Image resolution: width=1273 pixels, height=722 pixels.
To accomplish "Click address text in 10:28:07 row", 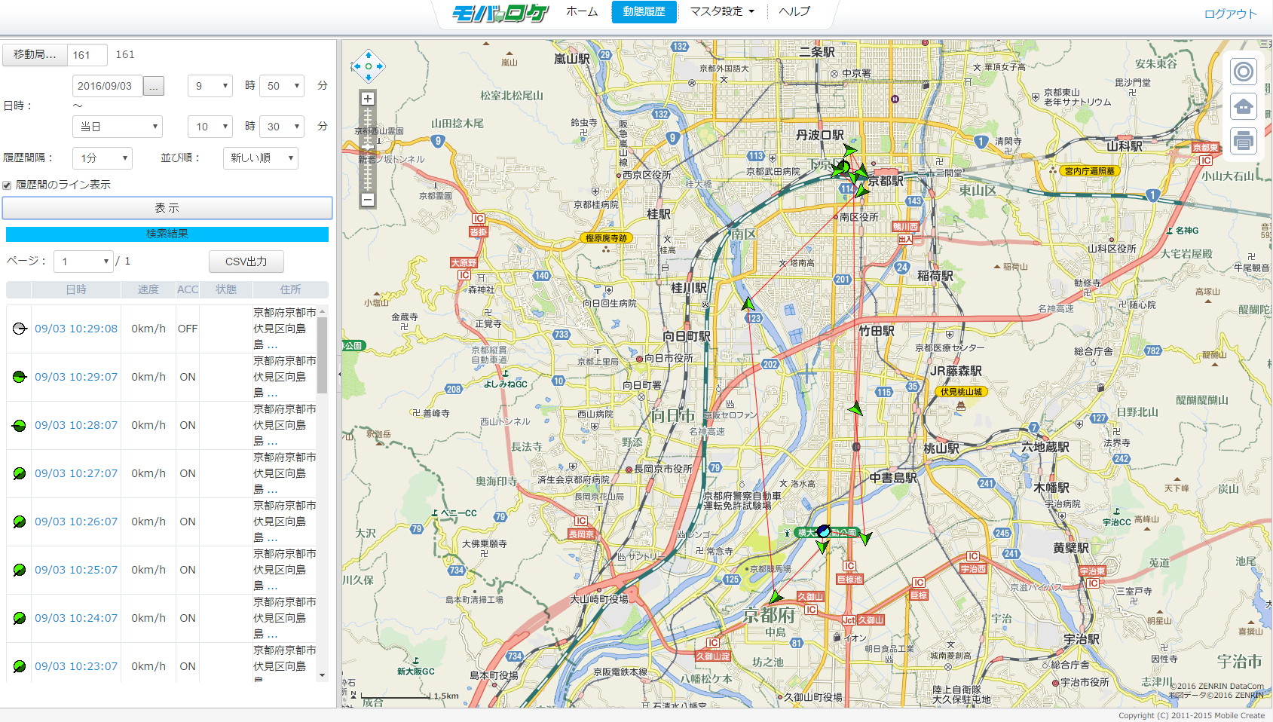I will click(284, 425).
